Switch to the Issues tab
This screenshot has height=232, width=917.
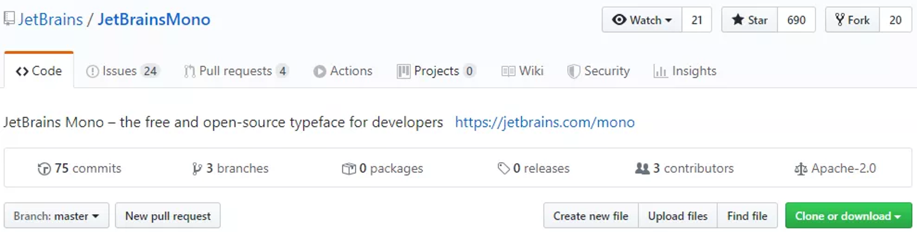[122, 71]
